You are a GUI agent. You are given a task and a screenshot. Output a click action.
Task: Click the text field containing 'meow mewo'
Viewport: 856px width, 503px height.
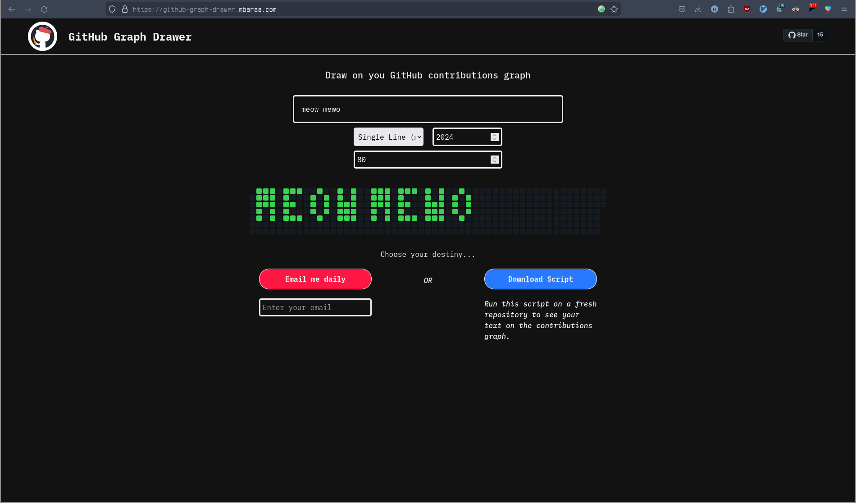[428, 109]
